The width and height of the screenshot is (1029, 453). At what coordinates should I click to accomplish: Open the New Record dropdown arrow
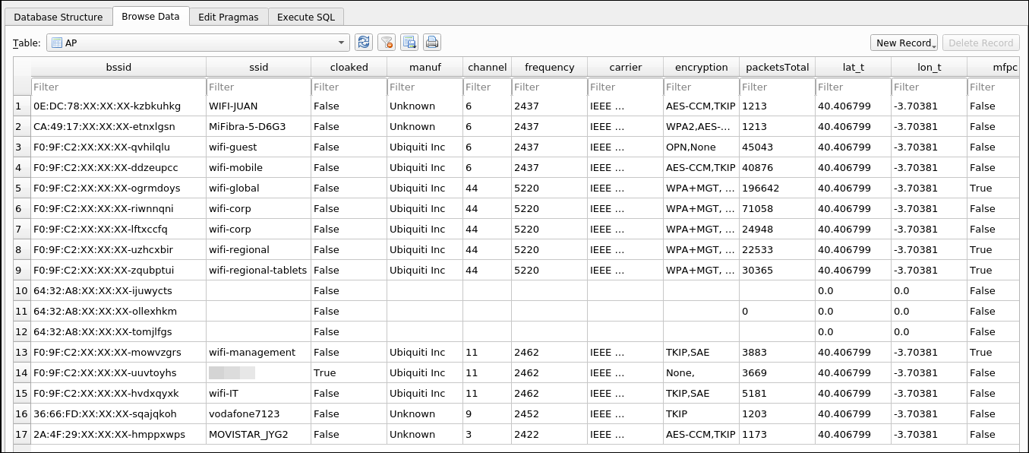point(932,43)
